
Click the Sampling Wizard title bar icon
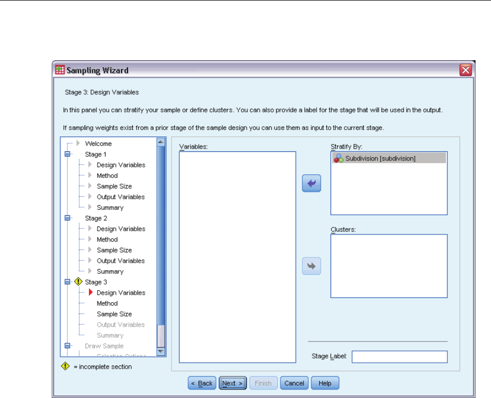pos(60,70)
